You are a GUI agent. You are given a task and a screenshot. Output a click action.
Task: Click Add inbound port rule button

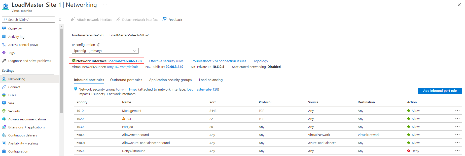(440, 91)
